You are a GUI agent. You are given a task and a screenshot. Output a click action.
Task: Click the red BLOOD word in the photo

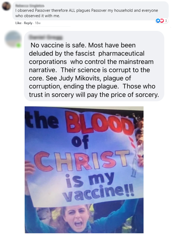[x=99, y=123]
